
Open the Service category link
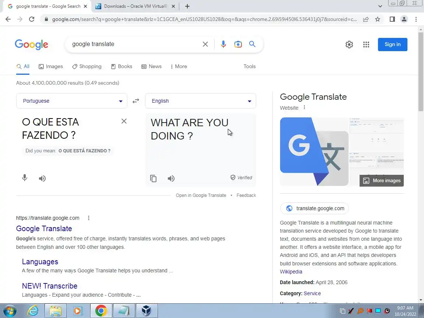(x=312, y=293)
